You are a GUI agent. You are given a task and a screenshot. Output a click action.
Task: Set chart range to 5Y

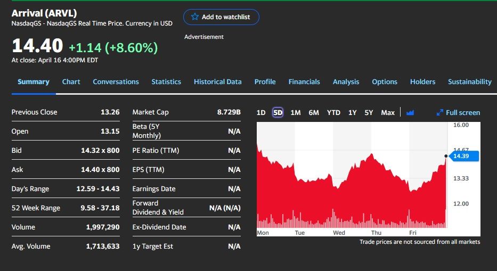(x=369, y=112)
